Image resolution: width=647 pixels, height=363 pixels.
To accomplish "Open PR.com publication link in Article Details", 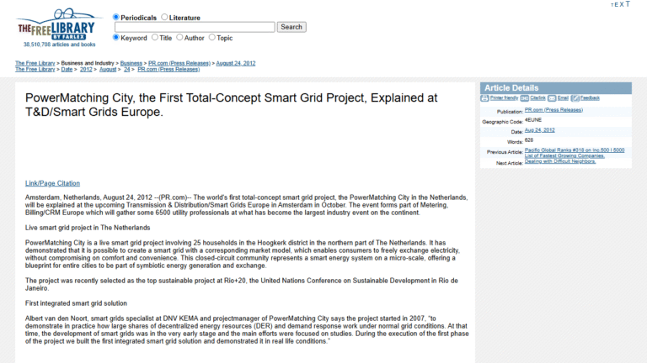I will (553, 110).
